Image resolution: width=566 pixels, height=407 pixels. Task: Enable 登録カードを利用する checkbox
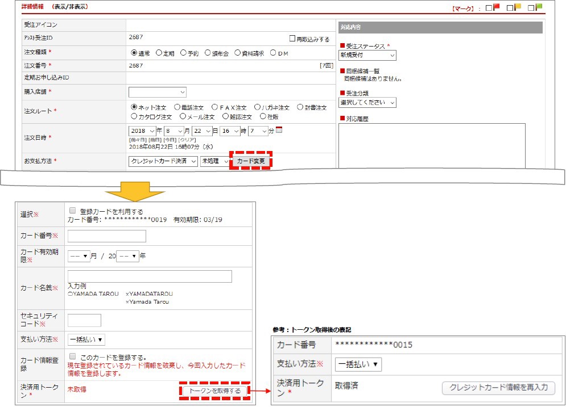click(72, 211)
